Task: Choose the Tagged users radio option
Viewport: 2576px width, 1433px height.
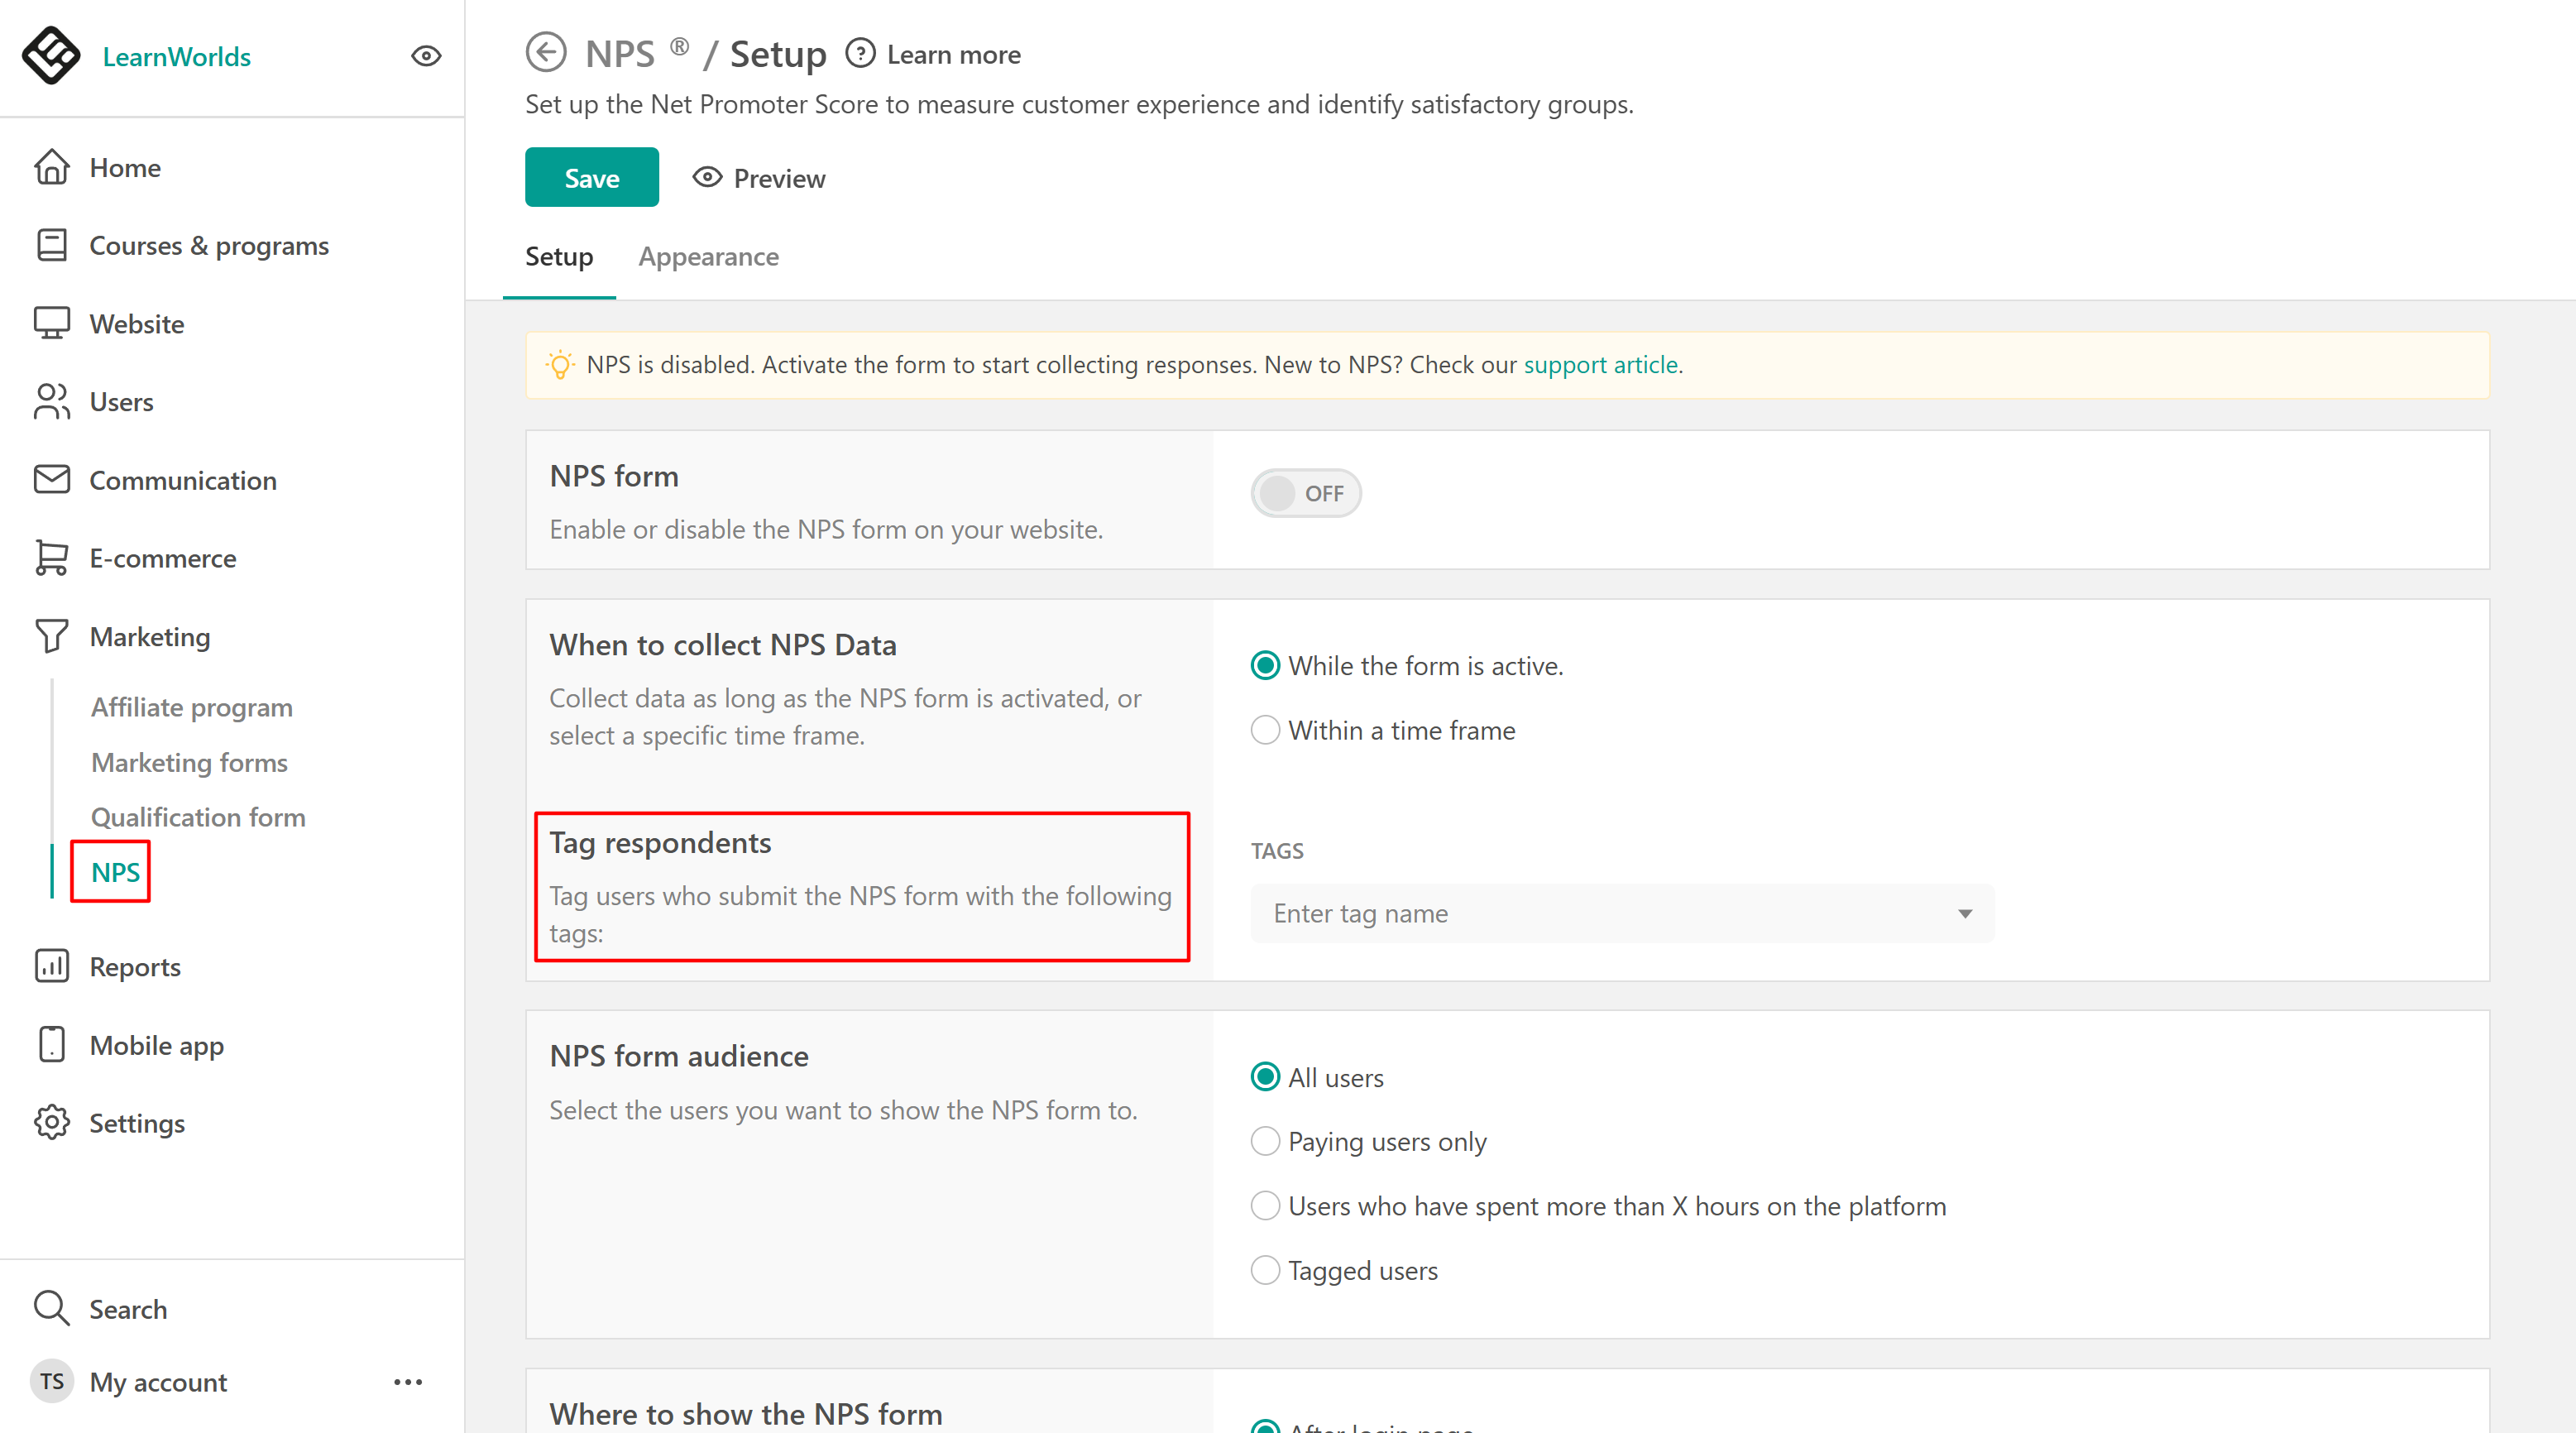Action: pos(1265,1270)
